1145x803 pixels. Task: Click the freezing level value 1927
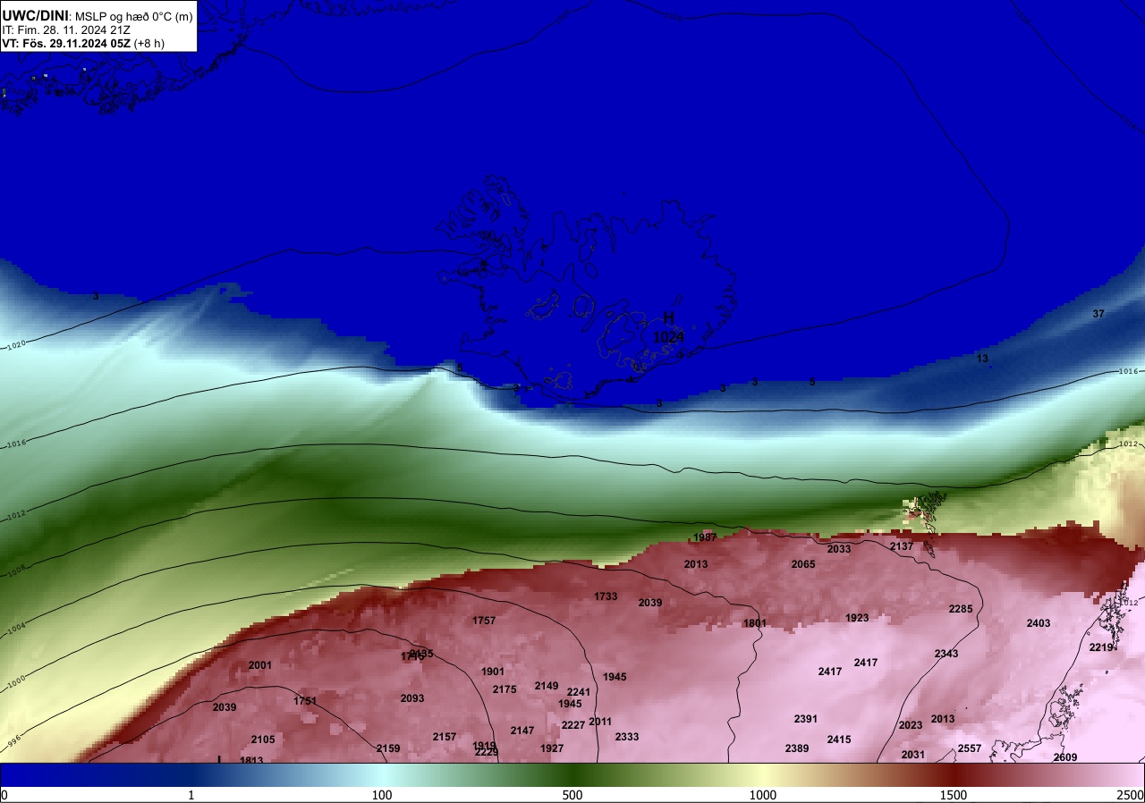click(552, 748)
